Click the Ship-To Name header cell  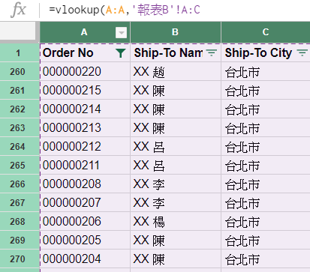(176, 52)
